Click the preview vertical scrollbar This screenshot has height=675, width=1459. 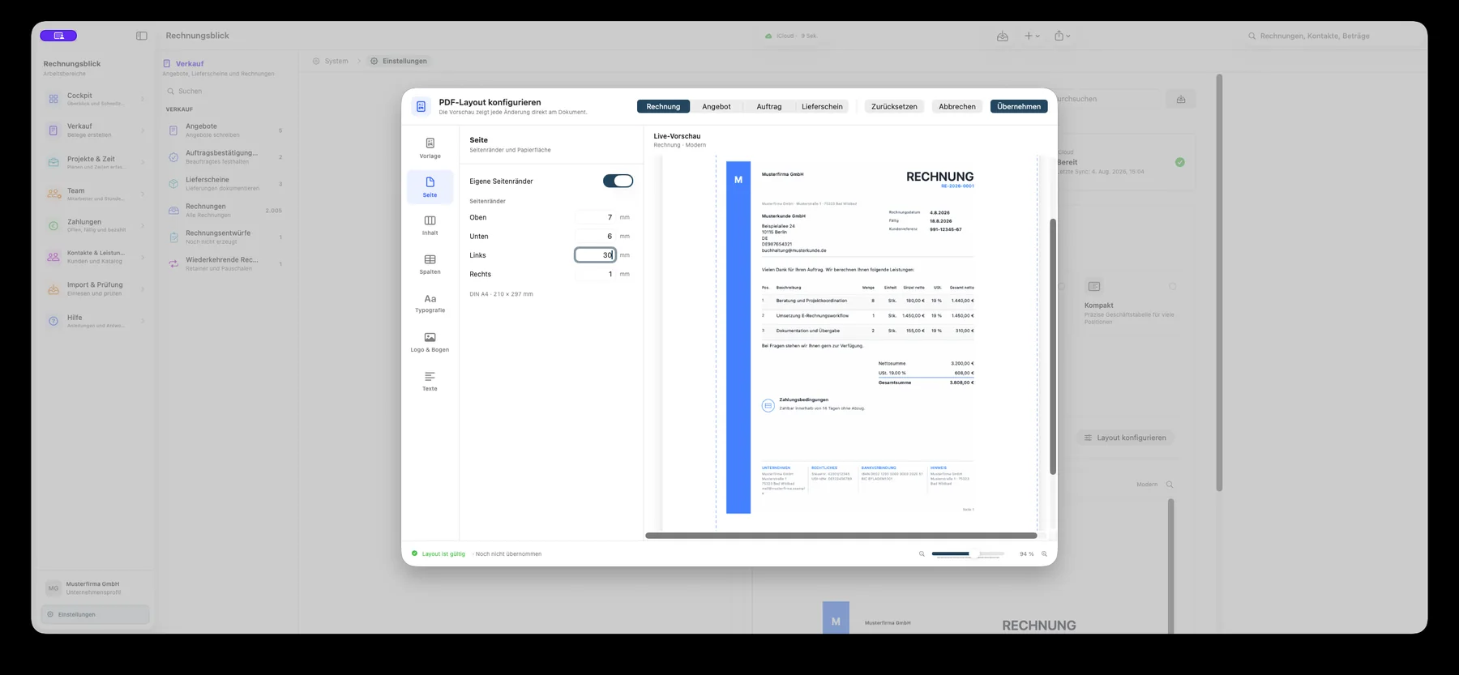pyautogui.click(x=1053, y=346)
